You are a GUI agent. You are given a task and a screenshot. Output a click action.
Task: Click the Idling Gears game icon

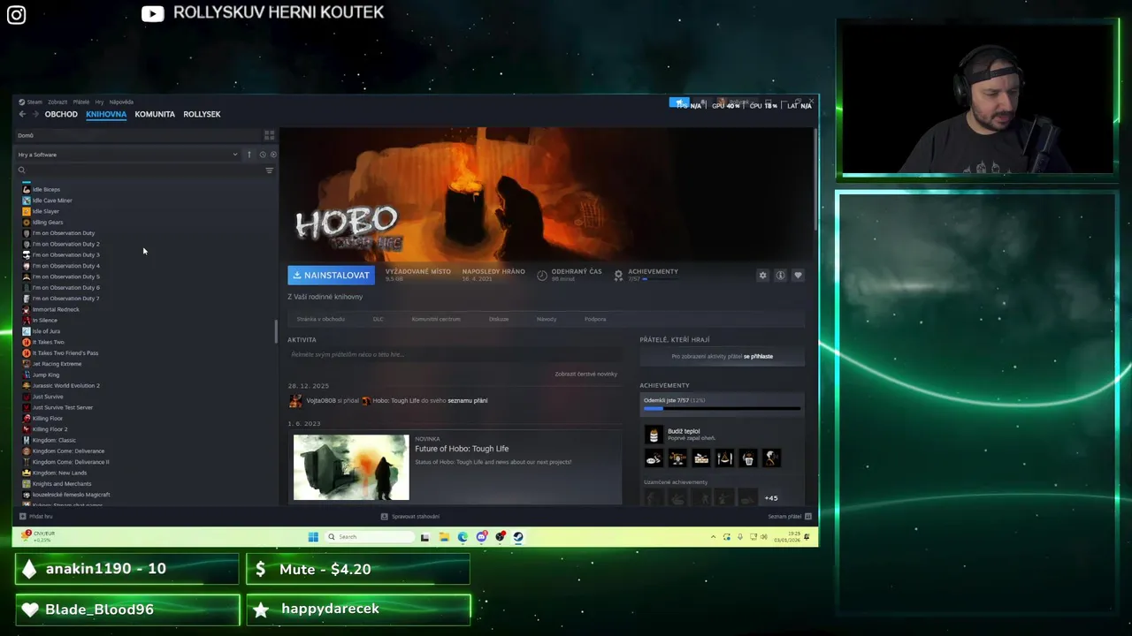click(26, 223)
